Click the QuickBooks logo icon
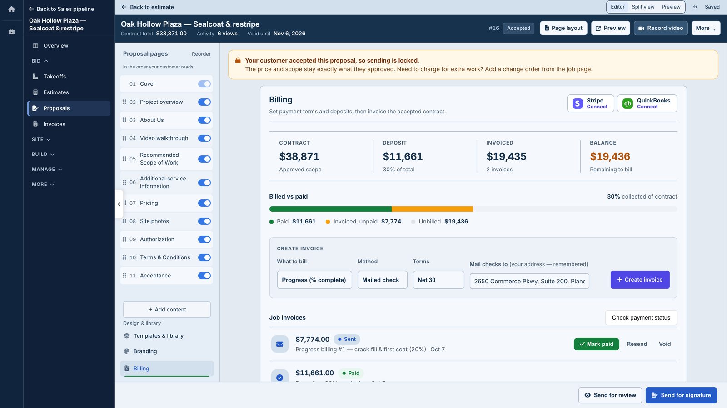The height and width of the screenshot is (408, 727). (x=627, y=103)
